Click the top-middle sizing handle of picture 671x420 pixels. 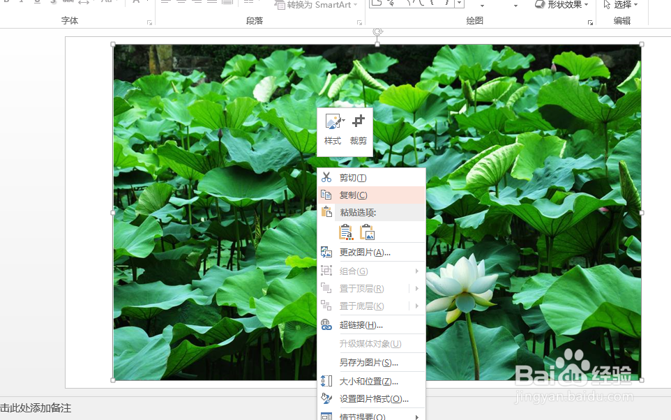coord(377,45)
